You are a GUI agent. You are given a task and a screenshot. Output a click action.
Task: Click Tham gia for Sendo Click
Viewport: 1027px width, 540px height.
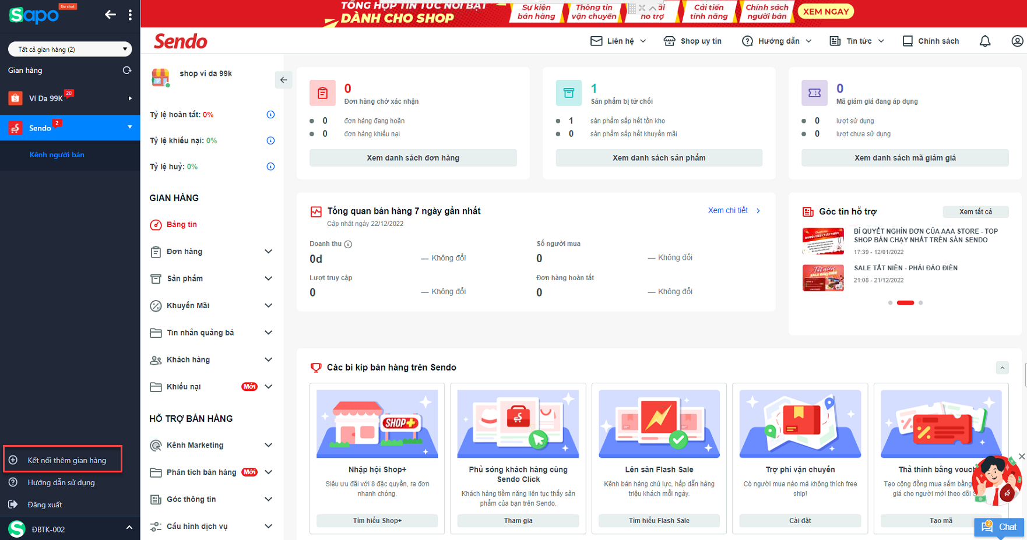click(518, 521)
